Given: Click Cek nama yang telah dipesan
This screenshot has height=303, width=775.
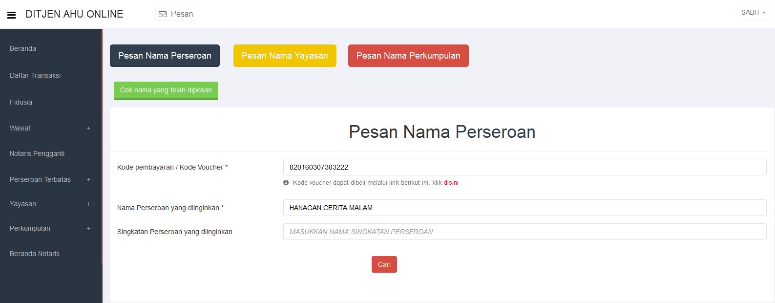Looking at the screenshot, I should (166, 90).
